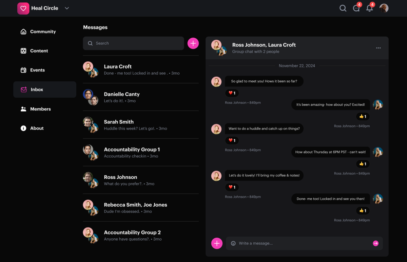Toggle heart reaction on 'Let's do it lovely' message
Image resolution: width=407 pixels, height=262 pixels.
(x=232, y=187)
